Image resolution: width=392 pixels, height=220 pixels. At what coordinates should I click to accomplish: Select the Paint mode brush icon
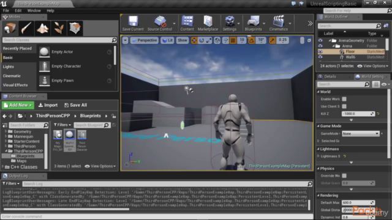26,28
